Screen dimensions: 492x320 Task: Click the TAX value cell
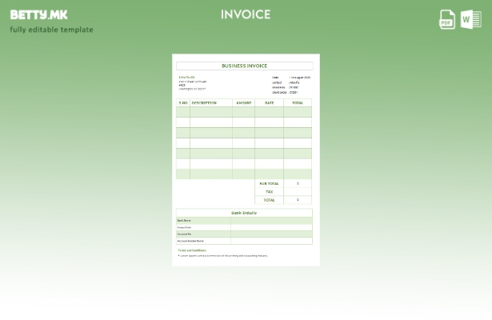(298, 192)
